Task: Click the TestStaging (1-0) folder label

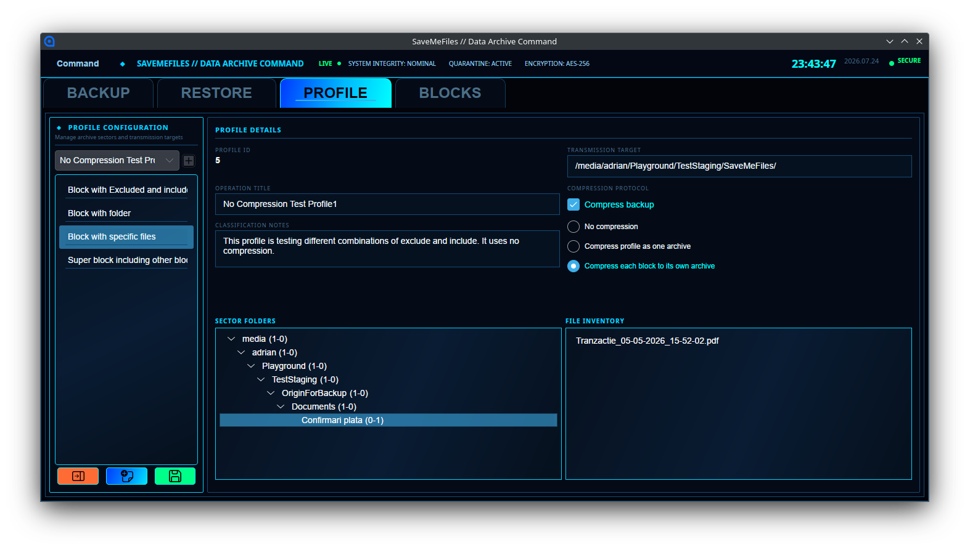Action: pos(305,379)
